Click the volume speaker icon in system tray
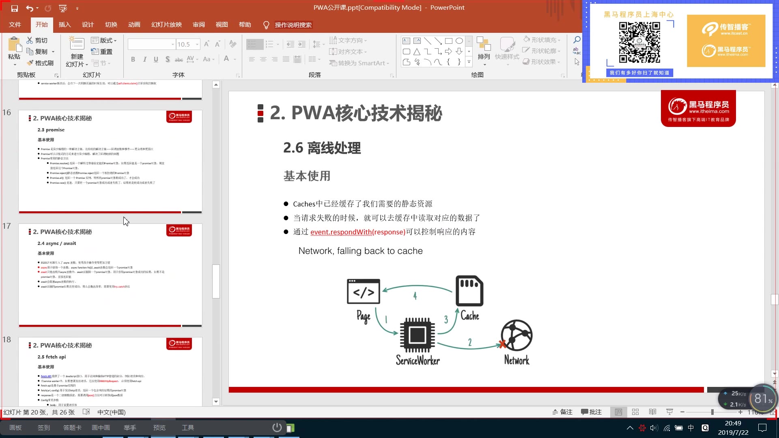 click(x=654, y=428)
